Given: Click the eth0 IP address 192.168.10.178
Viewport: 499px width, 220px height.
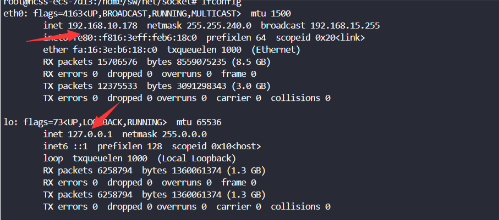Looking at the screenshot, I should tap(102, 26).
